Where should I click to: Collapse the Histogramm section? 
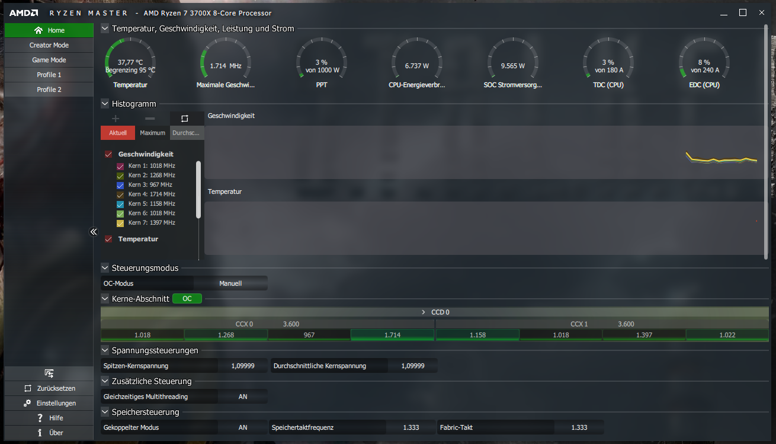pyautogui.click(x=105, y=104)
